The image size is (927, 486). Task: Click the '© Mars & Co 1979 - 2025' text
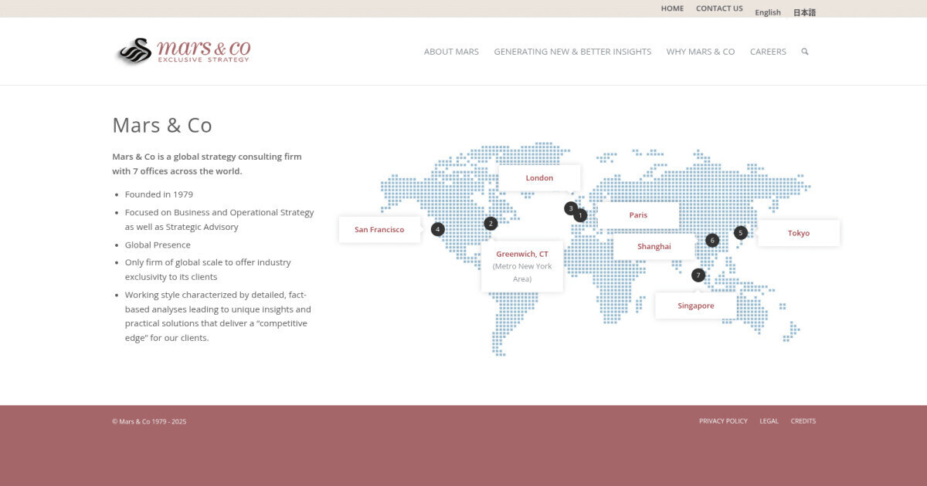[149, 421]
